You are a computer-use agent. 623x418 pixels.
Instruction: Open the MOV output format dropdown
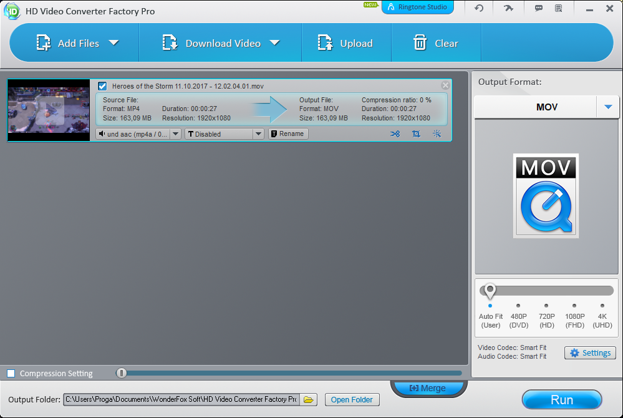pos(607,107)
